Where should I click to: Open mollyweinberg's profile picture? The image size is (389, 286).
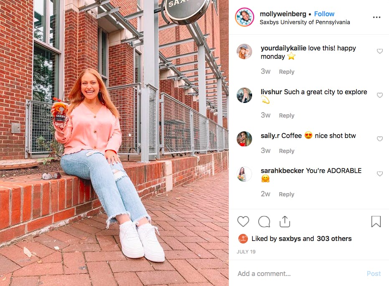(x=244, y=18)
